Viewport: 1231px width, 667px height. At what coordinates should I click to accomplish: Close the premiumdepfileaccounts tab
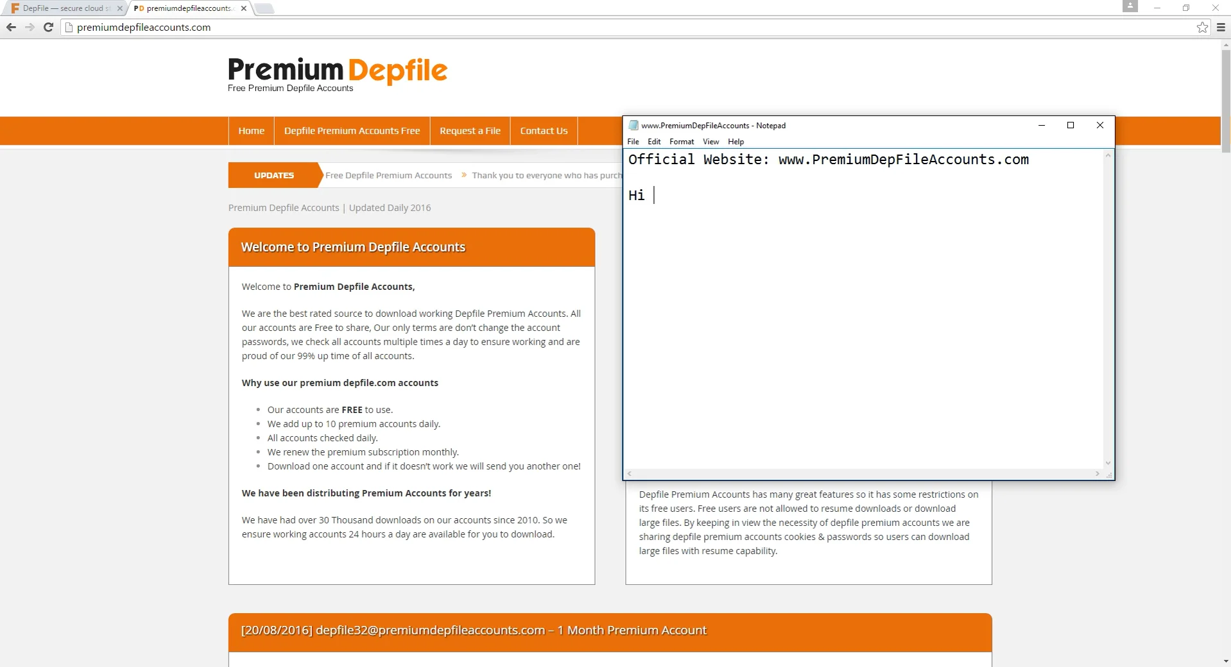[x=243, y=8]
